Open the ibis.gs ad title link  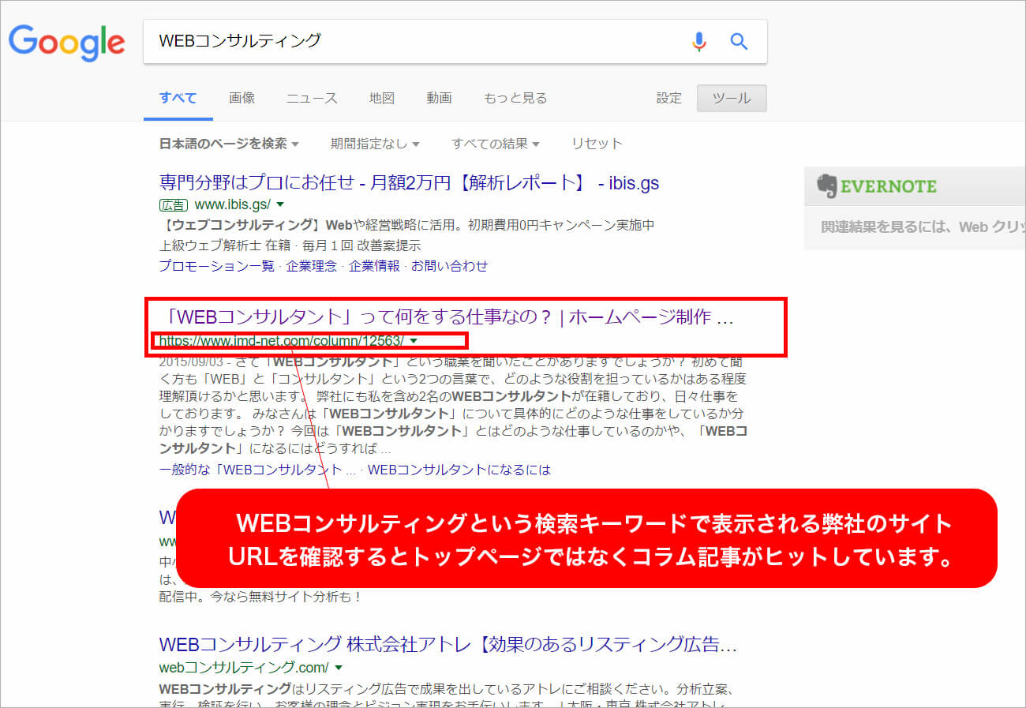pos(409,183)
